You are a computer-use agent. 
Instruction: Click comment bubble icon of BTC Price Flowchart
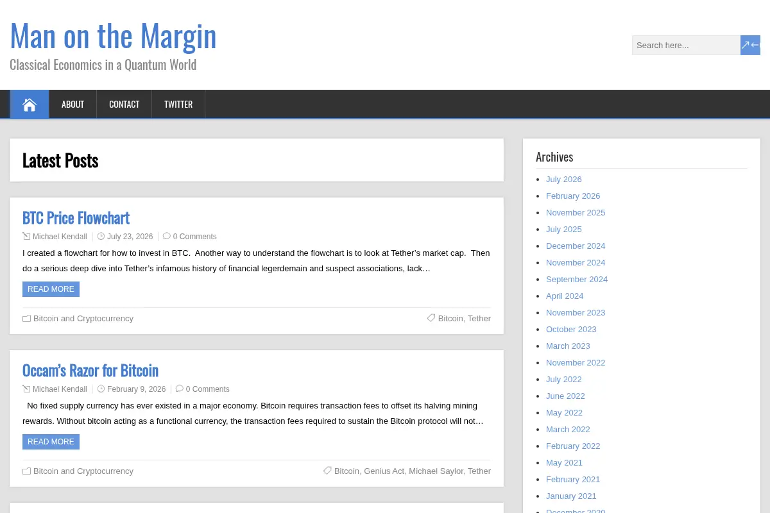coord(167,236)
